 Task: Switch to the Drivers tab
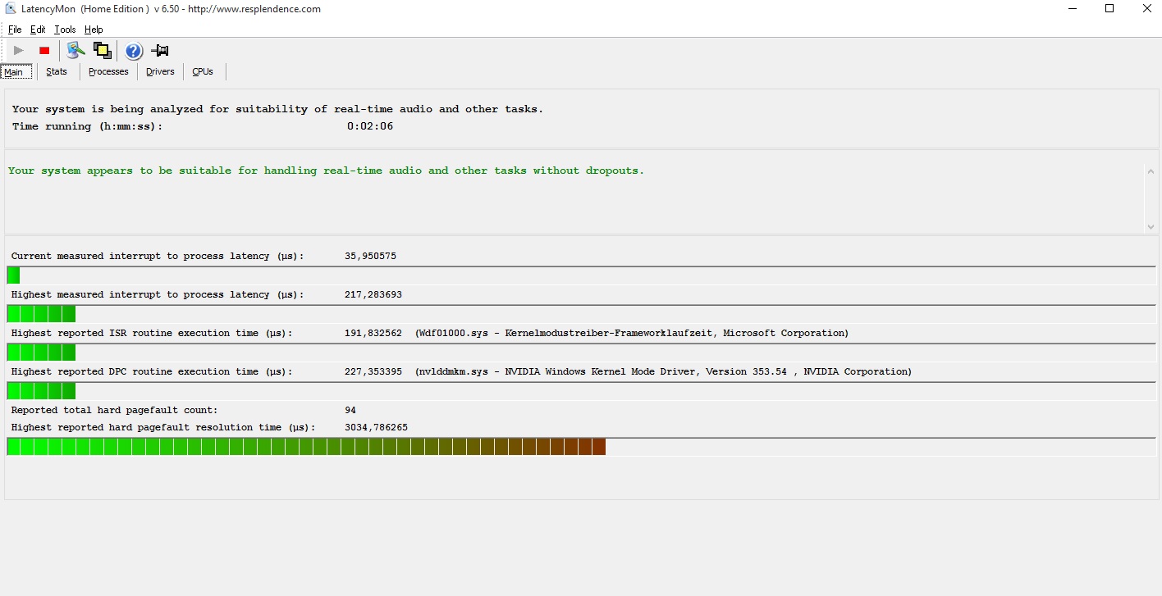pyautogui.click(x=160, y=72)
